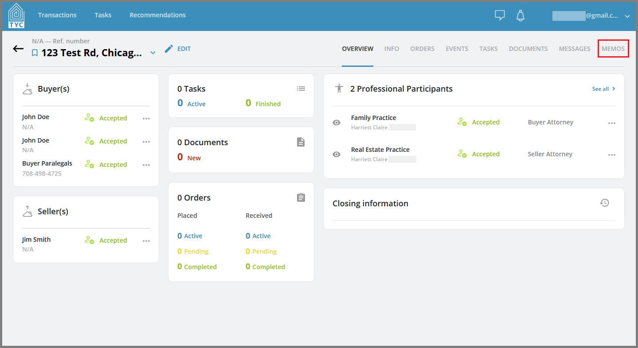Open the options menu for Jim Smith
Image resolution: width=638 pixels, height=348 pixels.
pos(146,240)
